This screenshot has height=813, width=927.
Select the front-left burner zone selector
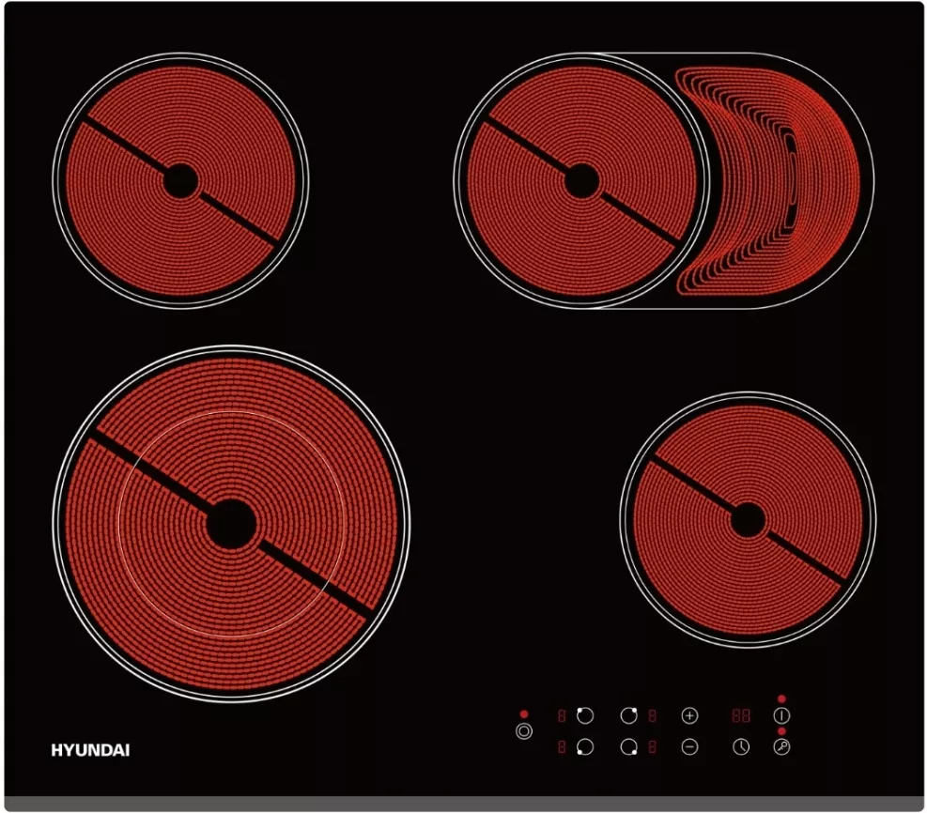(585, 747)
